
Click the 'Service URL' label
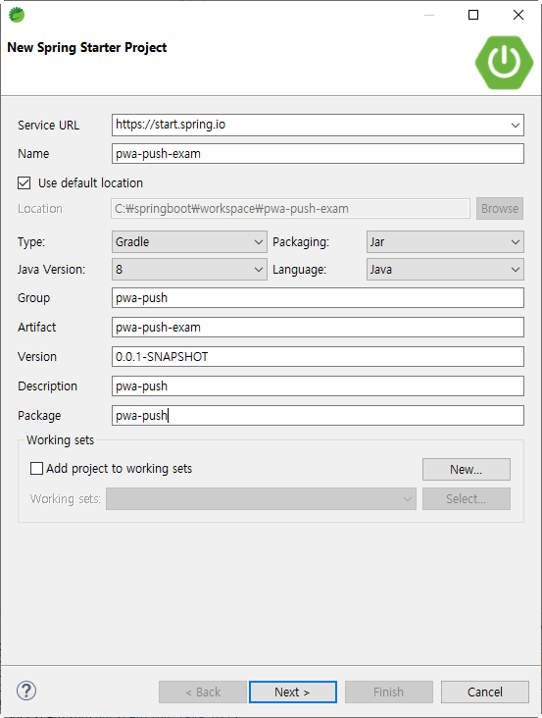coord(48,126)
